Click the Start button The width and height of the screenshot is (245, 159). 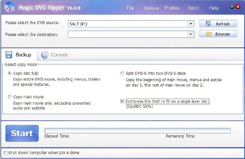22,133
